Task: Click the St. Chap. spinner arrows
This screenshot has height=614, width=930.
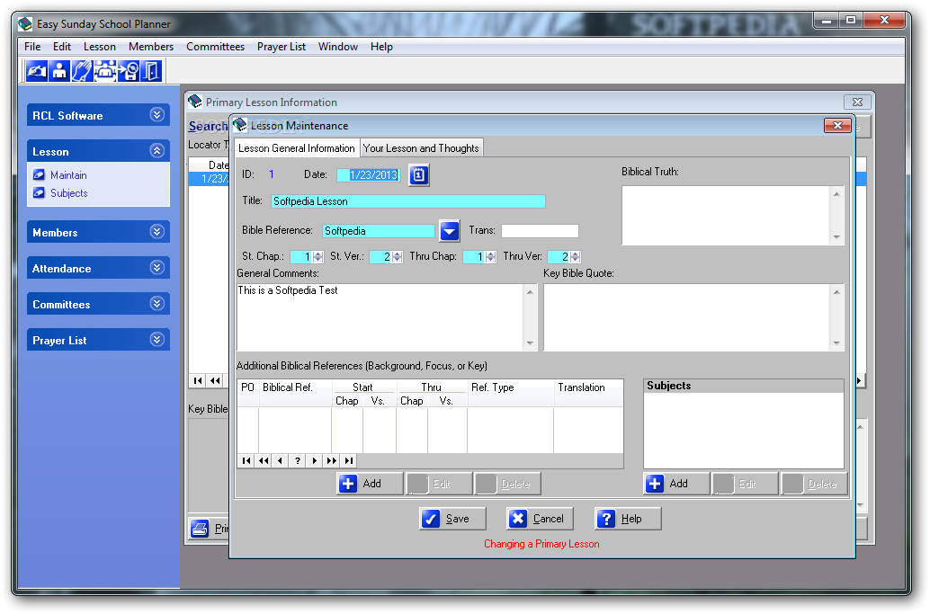Action: coord(317,256)
